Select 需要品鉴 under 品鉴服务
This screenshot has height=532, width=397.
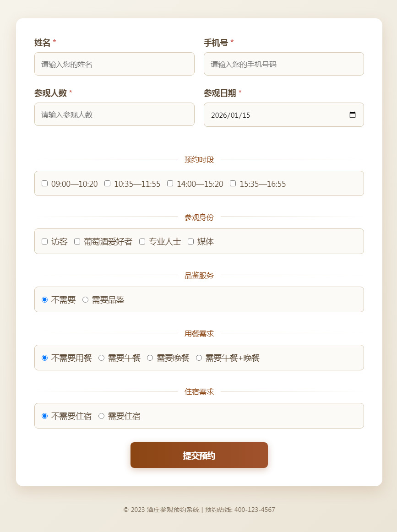[85, 299]
